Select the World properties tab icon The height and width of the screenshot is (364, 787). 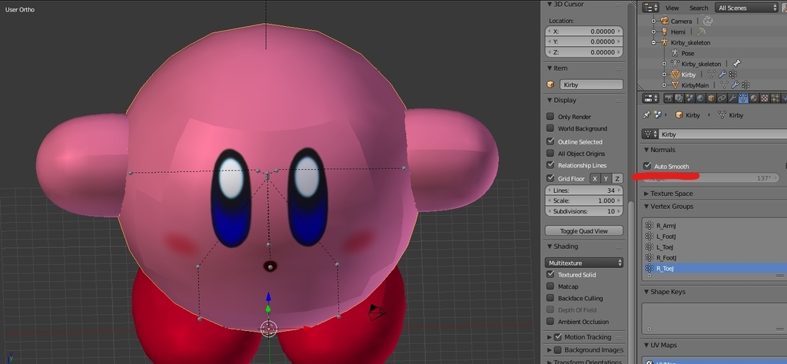click(x=701, y=98)
